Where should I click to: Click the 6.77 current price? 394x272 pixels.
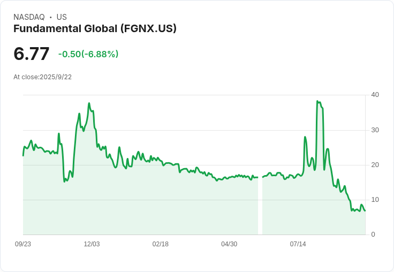pos(32,54)
